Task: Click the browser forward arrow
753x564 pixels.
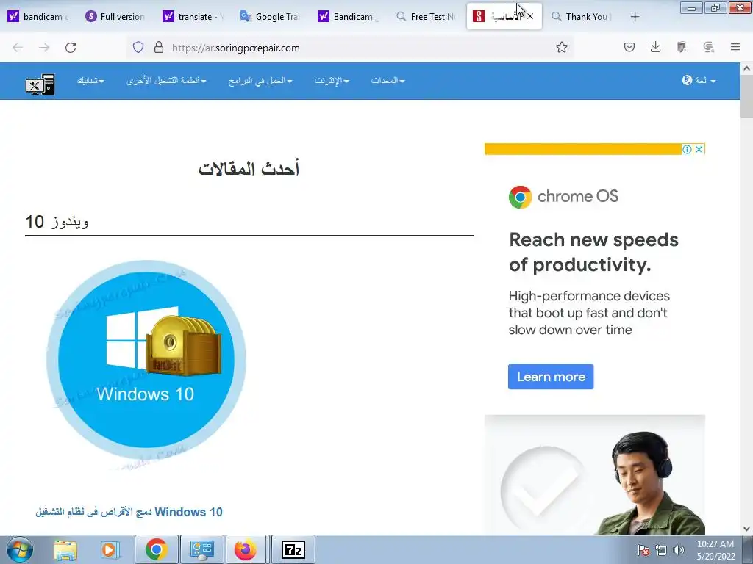Action: [x=44, y=48]
